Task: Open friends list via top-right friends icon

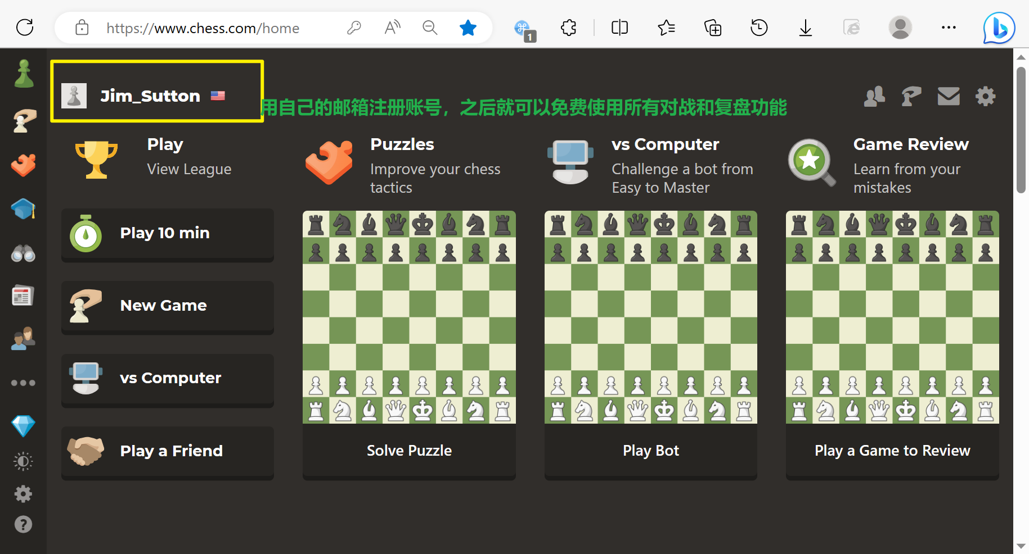Action: point(874,96)
